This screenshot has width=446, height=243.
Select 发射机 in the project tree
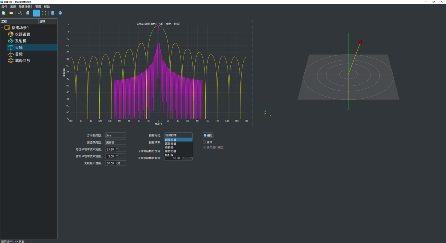[20, 41]
